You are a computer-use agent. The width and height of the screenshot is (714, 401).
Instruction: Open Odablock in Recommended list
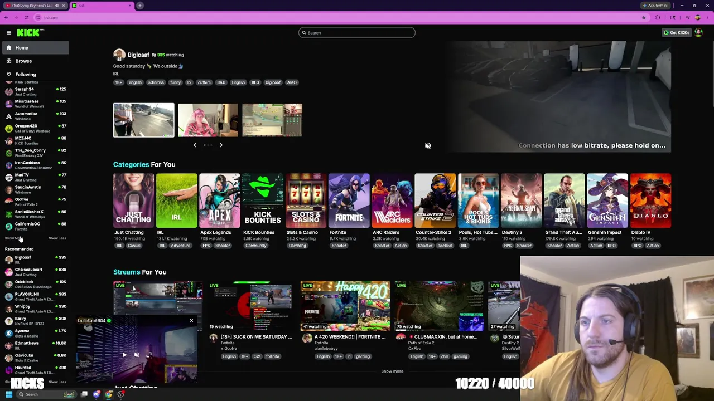pyautogui.click(x=35, y=284)
